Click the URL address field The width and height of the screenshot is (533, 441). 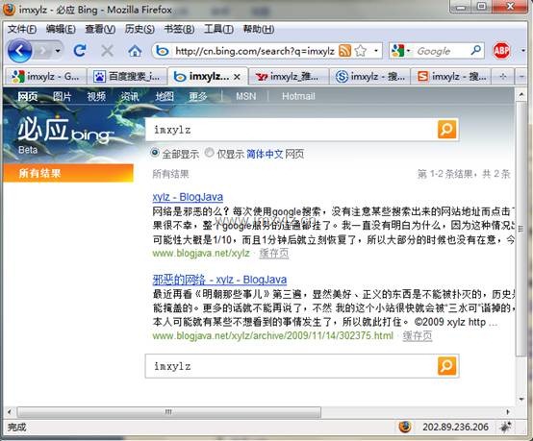point(255,51)
